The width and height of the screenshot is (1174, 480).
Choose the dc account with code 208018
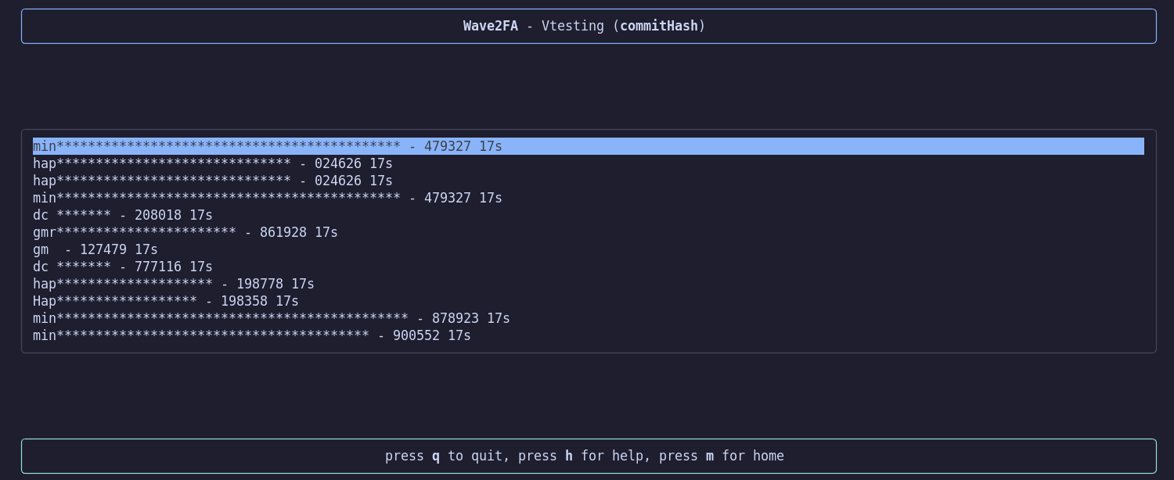point(122,215)
